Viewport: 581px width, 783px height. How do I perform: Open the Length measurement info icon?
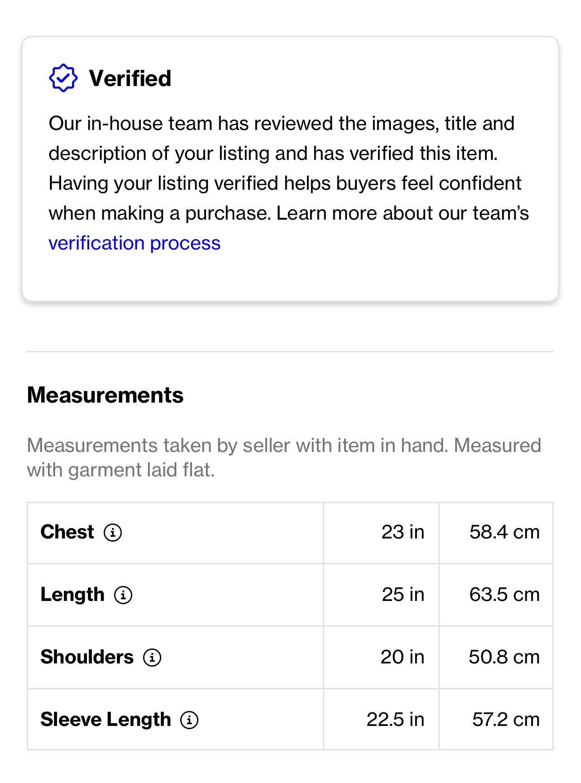coord(123,595)
